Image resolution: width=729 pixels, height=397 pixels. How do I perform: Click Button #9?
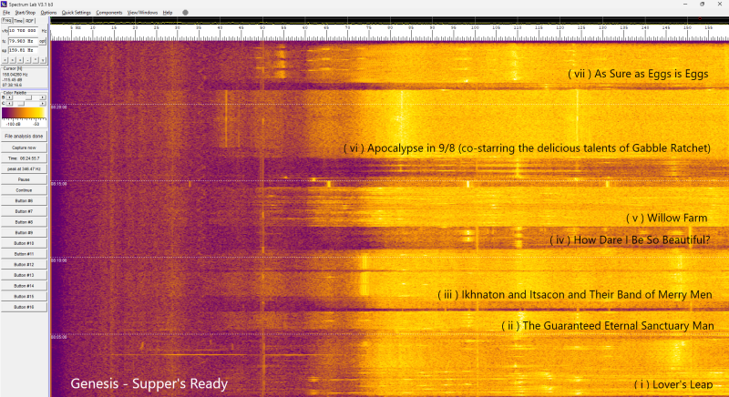(x=24, y=232)
